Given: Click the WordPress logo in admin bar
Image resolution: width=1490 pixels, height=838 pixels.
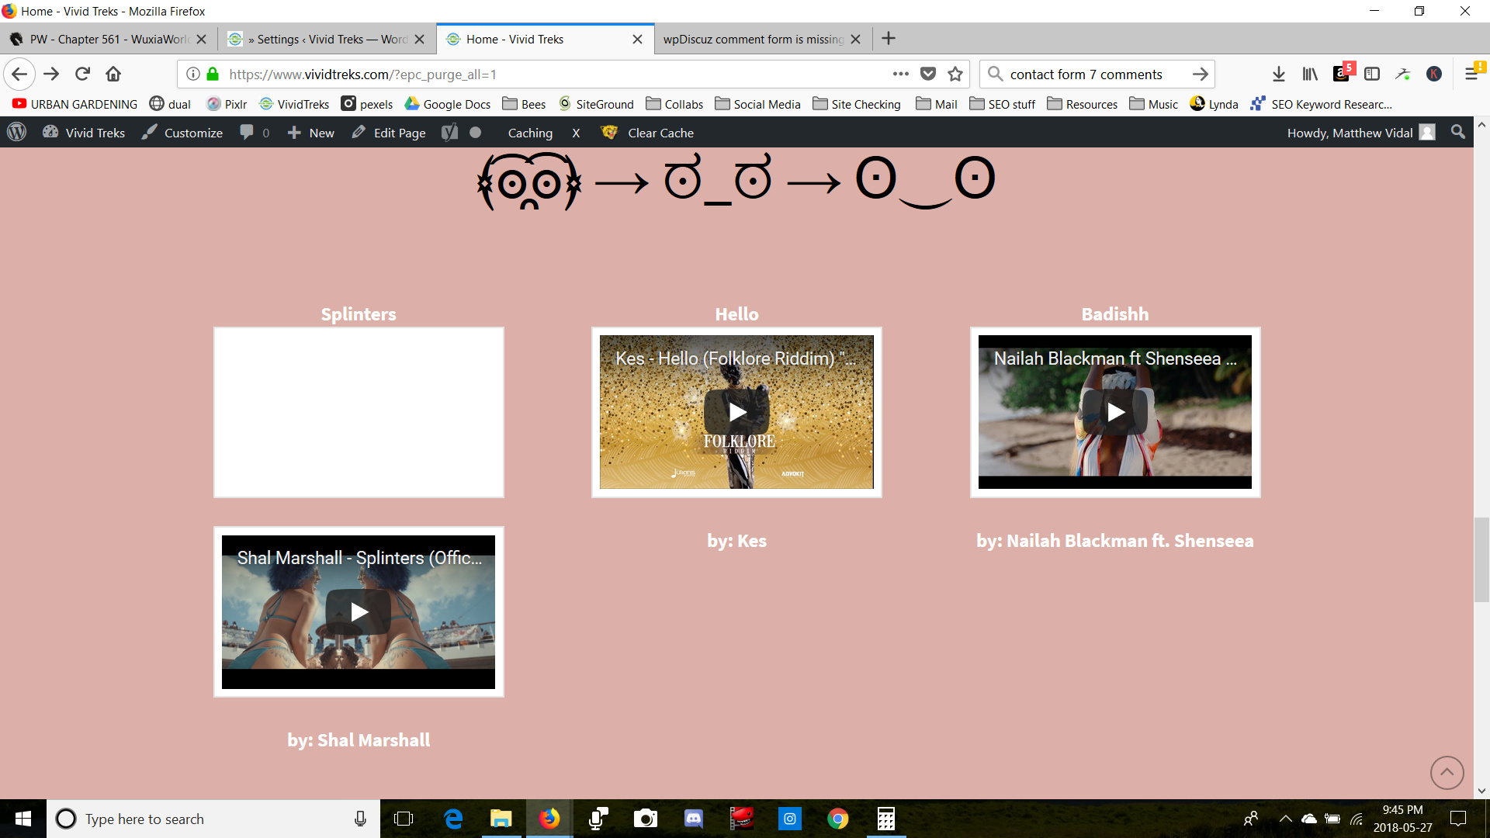Looking at the screenshot, I should click(x=17, y=133).
